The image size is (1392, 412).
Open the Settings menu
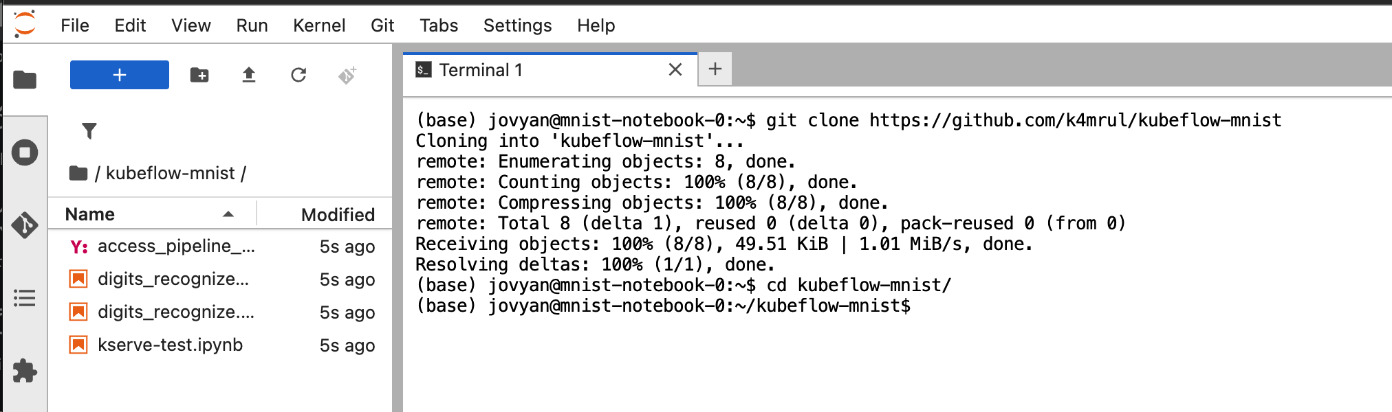pyautogui.click(x=517, y=25)
